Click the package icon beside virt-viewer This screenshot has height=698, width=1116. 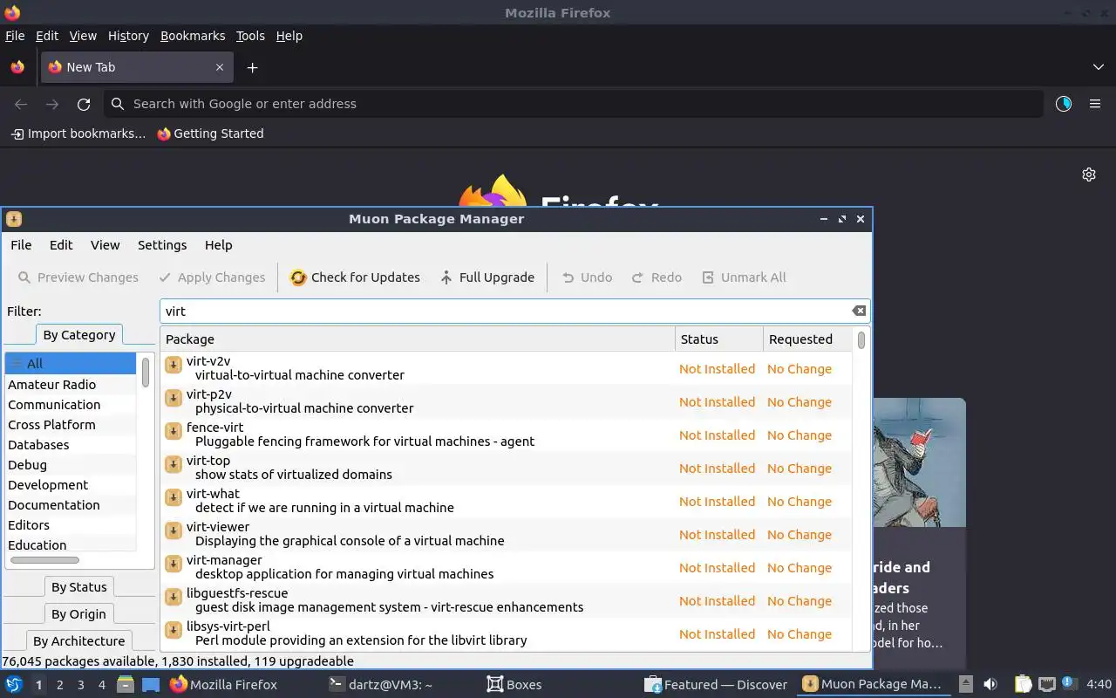(174, 530)
